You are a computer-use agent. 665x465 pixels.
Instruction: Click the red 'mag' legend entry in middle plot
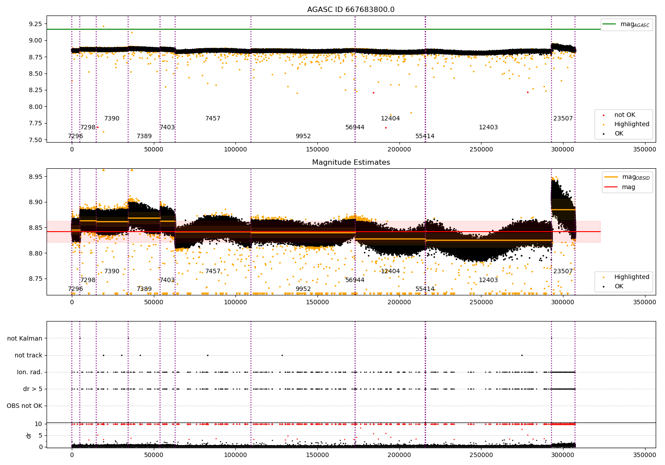[x=620, y=187]
